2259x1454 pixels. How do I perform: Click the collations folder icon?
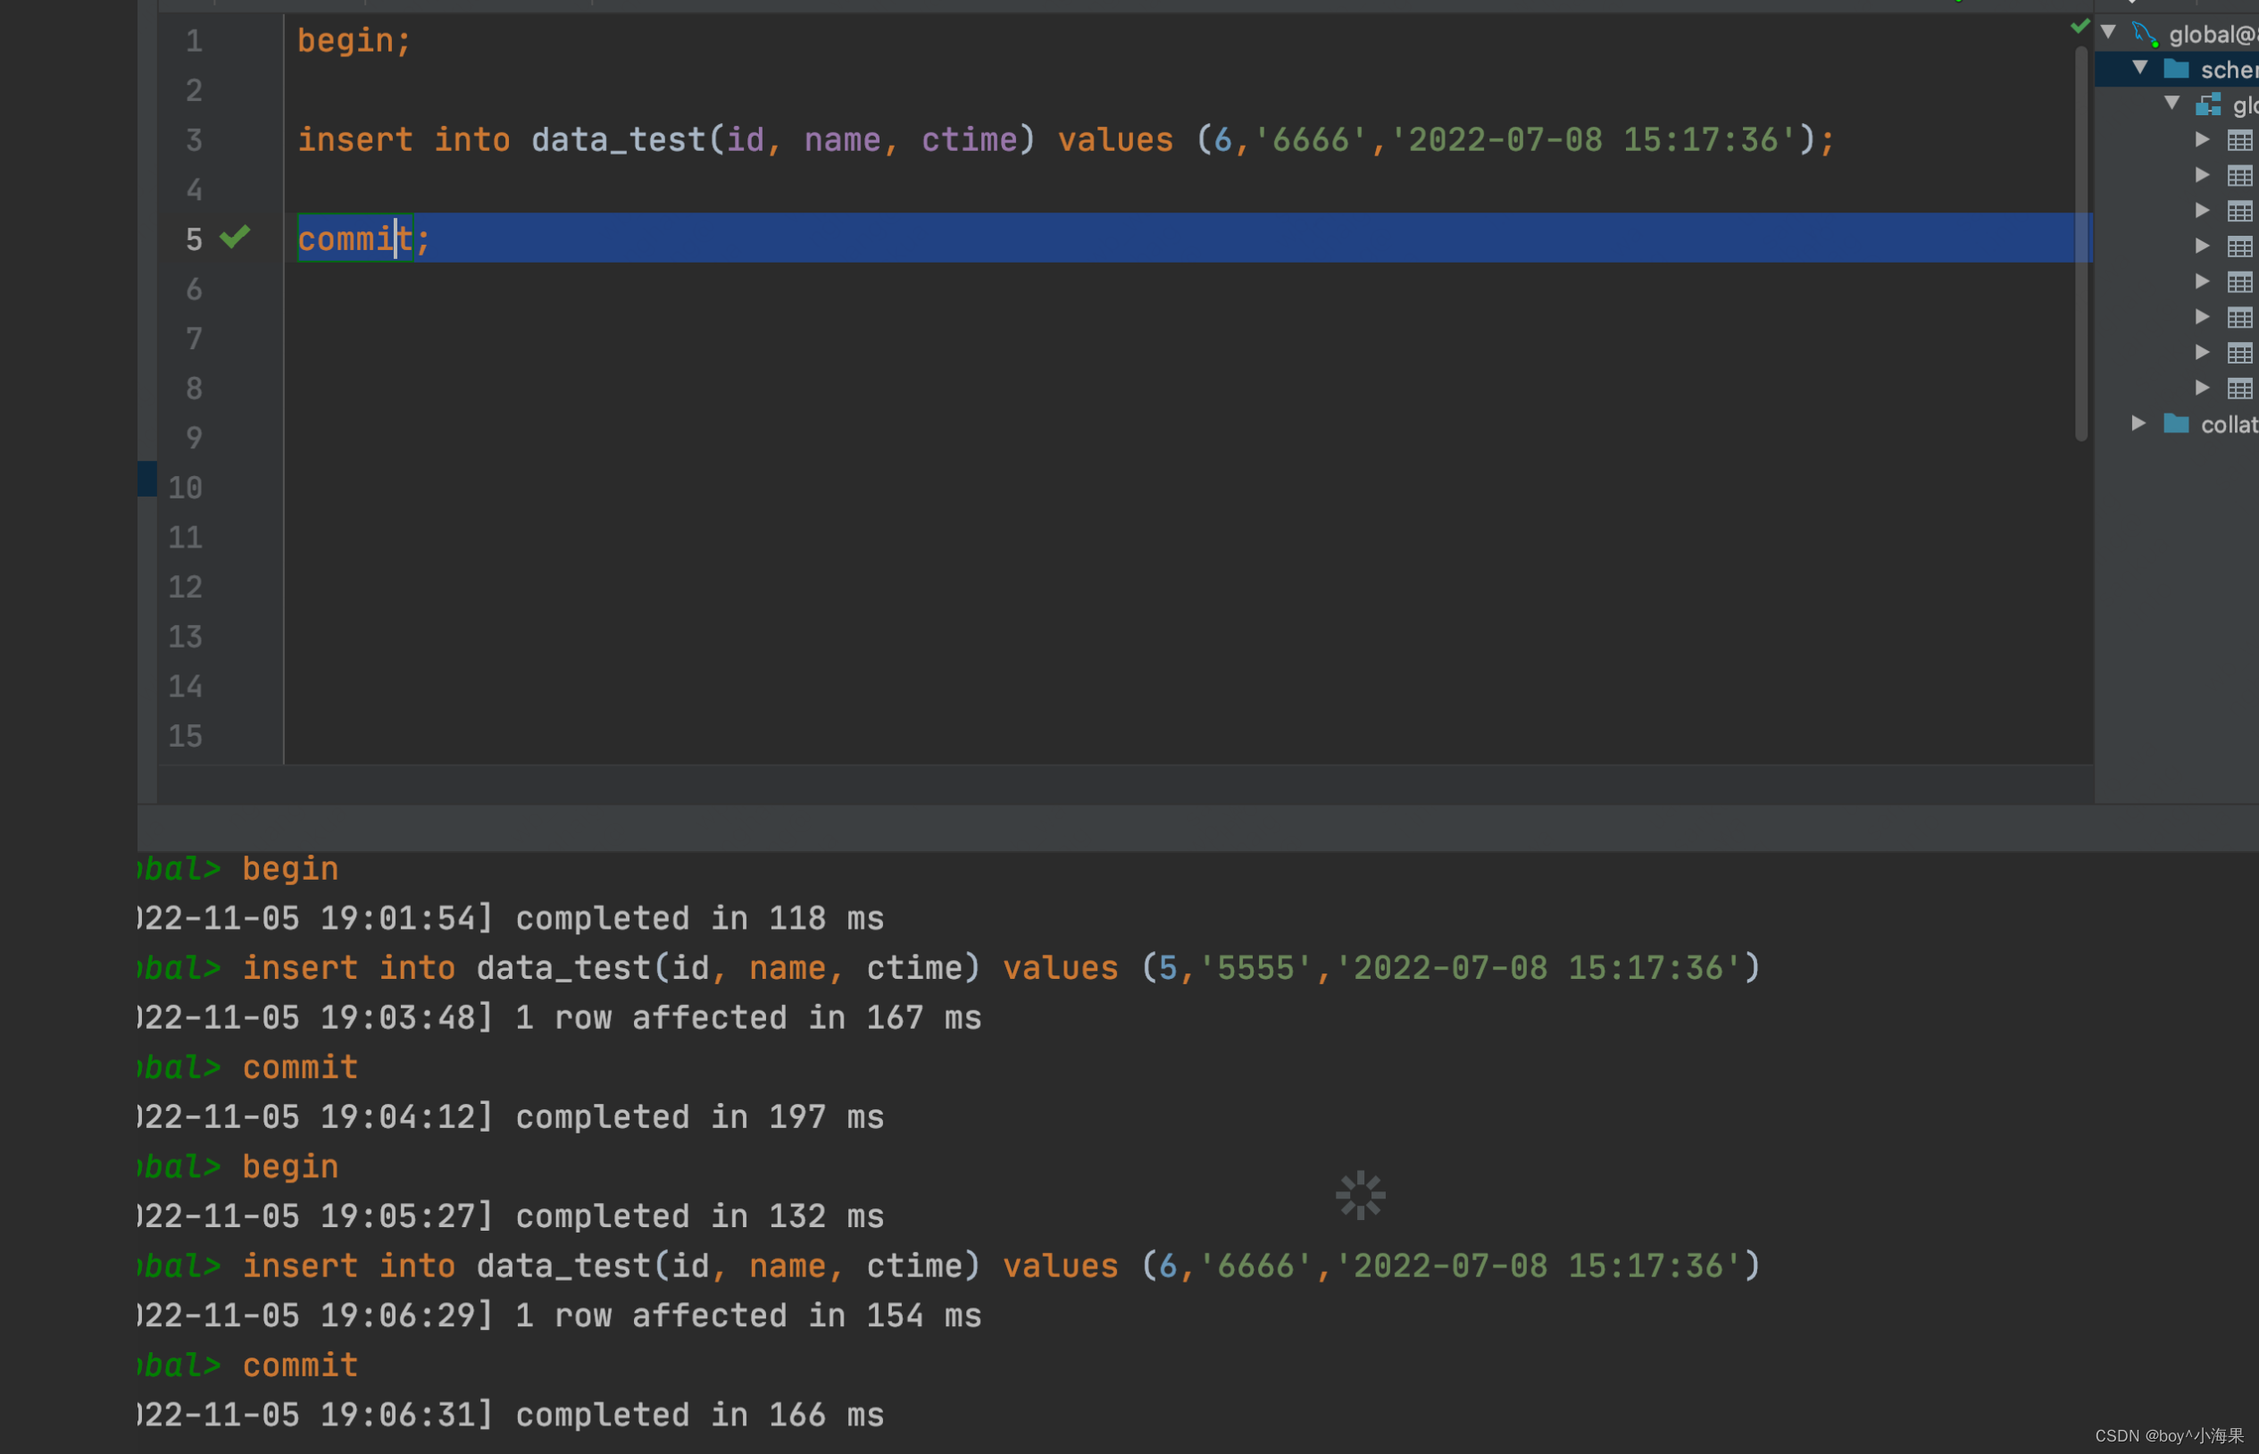(x=2175, y=424)
